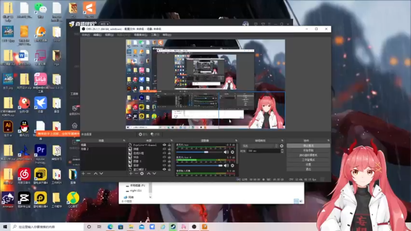The image size is (411, 231).
Task: Move the selected scene up
Action: pos(96,174)
